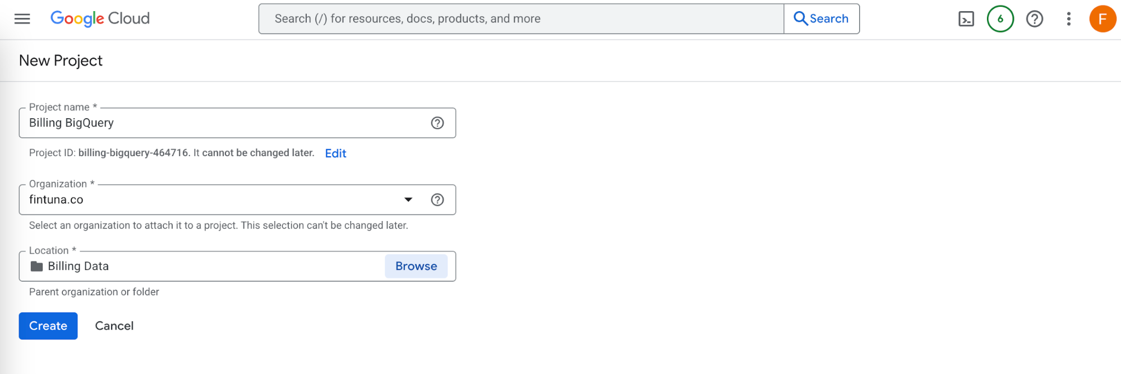Expand the Organization dropdown arrow

(408, 200)
